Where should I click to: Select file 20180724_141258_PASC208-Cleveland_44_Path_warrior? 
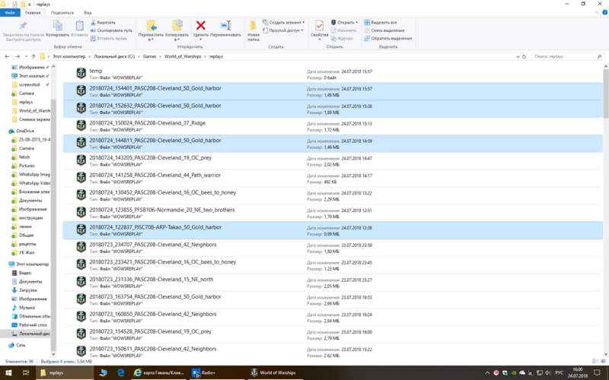[x=333, y=179]
